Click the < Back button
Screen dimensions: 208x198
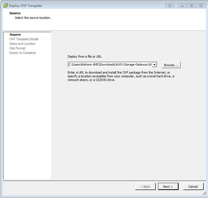coord(145,187)
